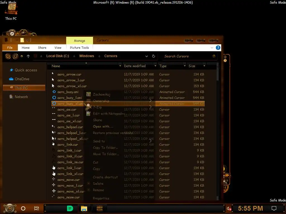Image resolution: width=286 pixels, height=214 pixels.
Task: Click the aero_move_l.cur move icon
Action: pyautogui.click(x=53, y=185)
